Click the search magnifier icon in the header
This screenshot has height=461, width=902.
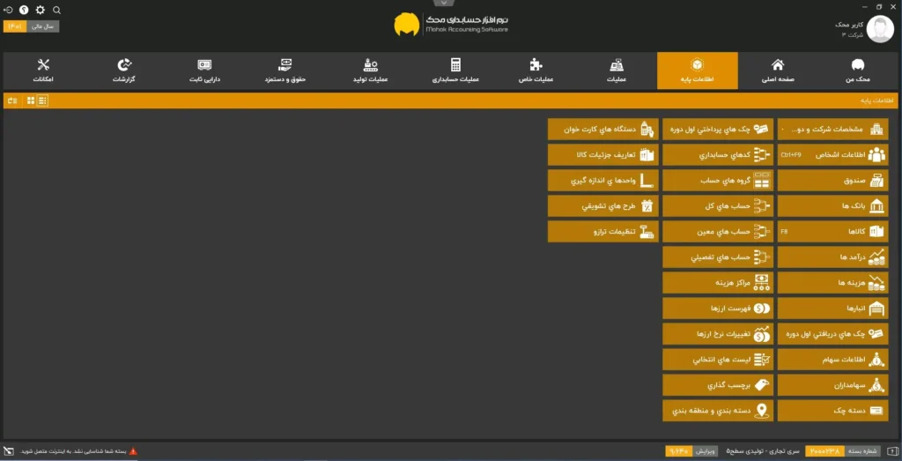point(57,10)
